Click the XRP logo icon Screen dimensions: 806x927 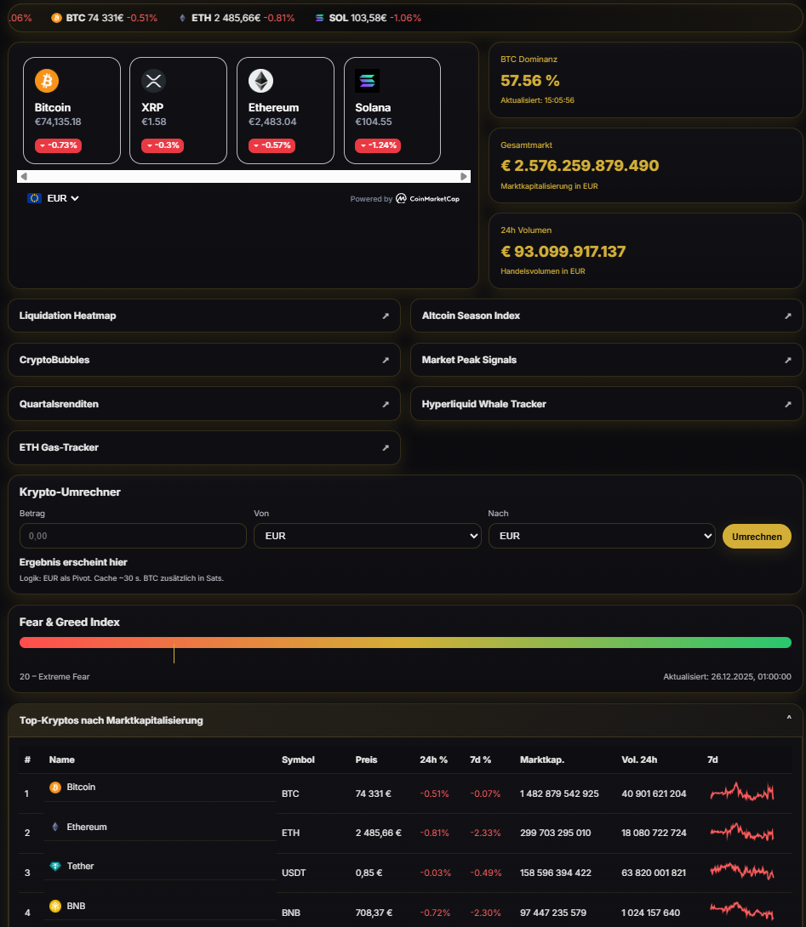coord(153,81)
